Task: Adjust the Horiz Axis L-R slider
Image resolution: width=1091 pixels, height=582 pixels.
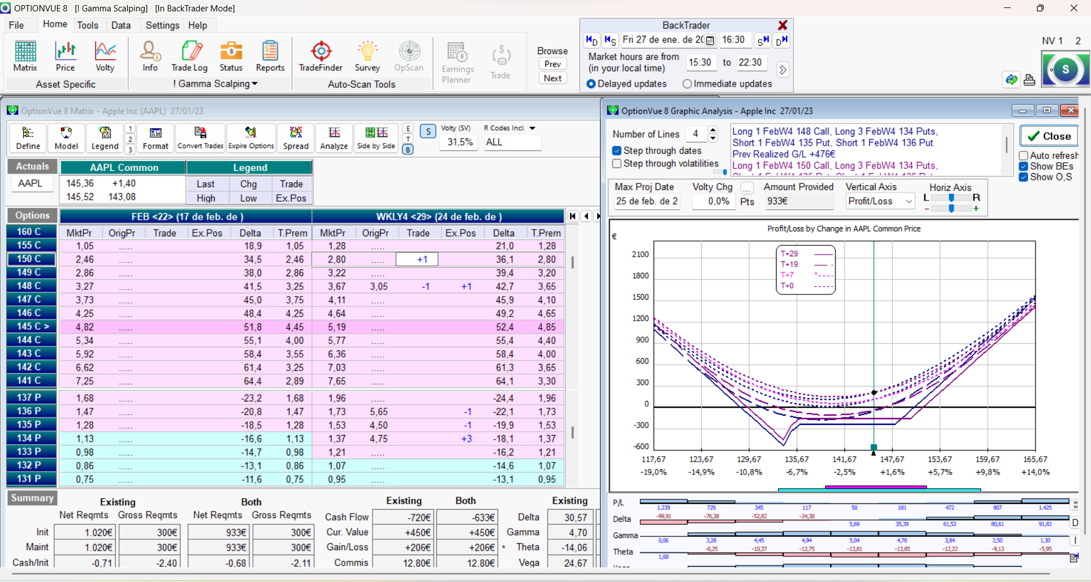Action: click(951, 198)
